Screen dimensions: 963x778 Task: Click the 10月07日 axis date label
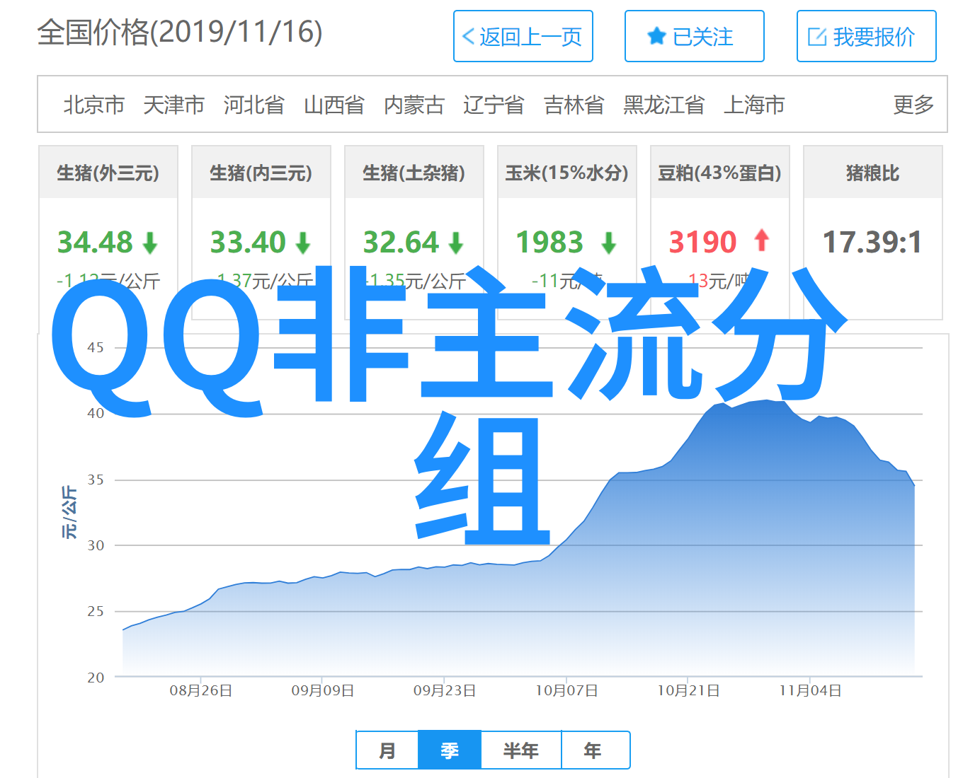point(566,690)
